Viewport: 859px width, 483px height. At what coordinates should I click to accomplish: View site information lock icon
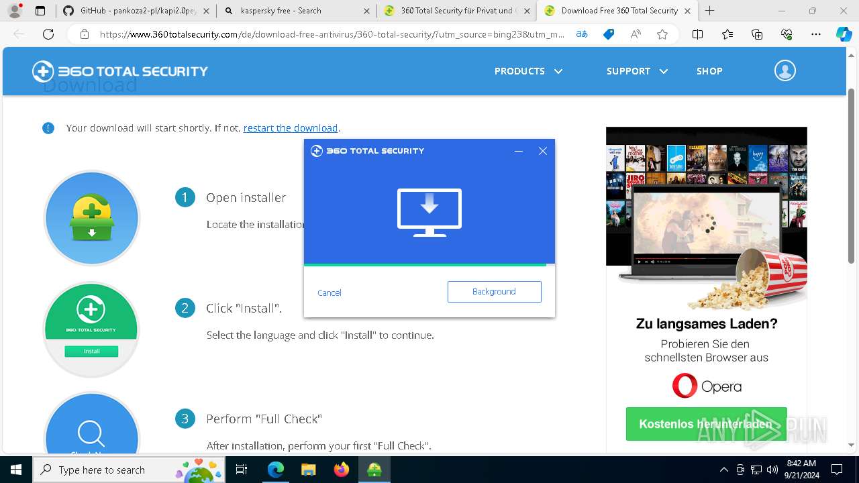click(x=84, y=34)
